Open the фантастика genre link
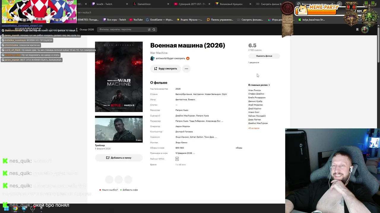Screen dimensions: 380x213 click(181, 99)
